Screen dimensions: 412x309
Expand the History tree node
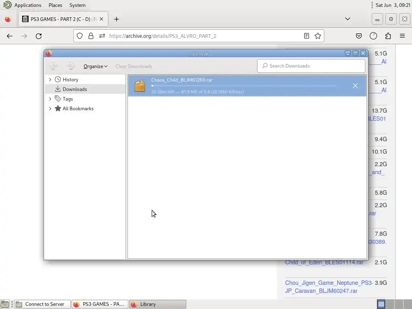pyautogui.click(x=50, y=79)
